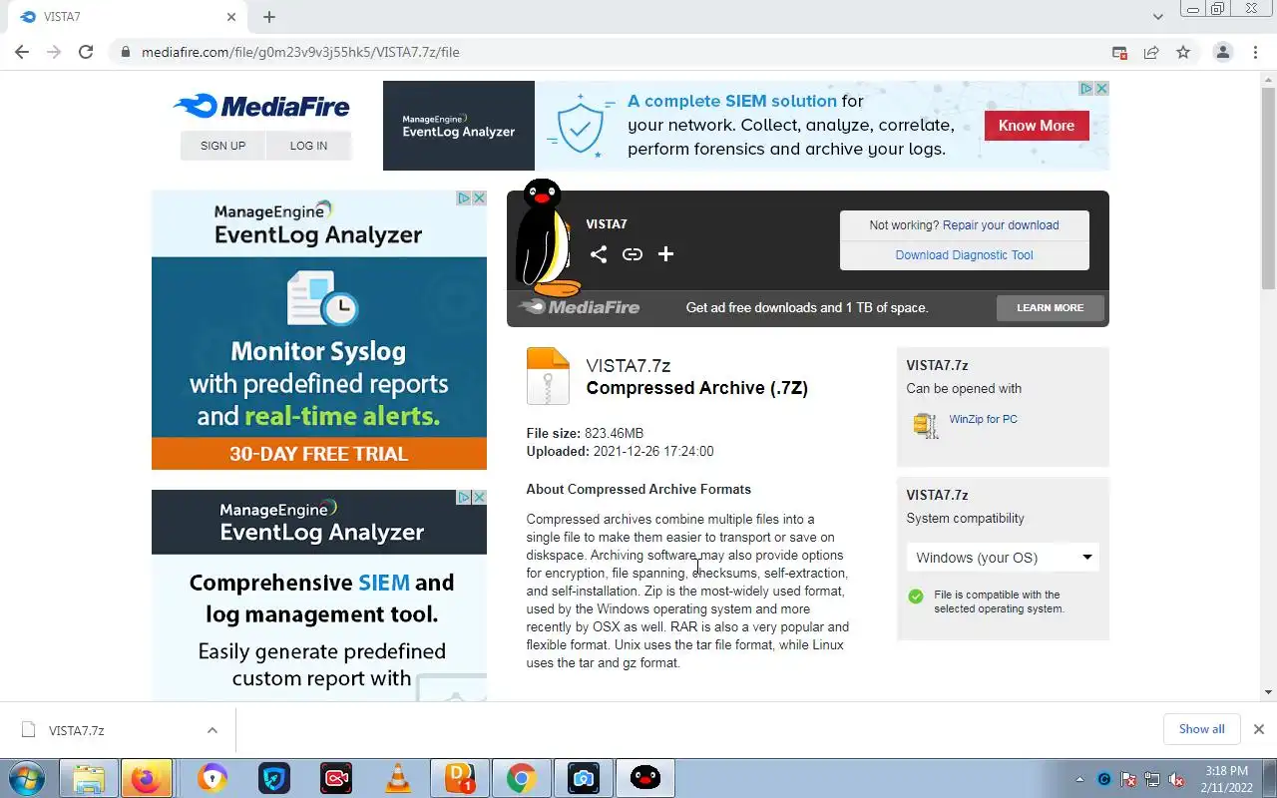Image resolution: width=1277 pixels, height=798 pixels.
Task: Open the Windows Start button
Action: coord(26,778)
